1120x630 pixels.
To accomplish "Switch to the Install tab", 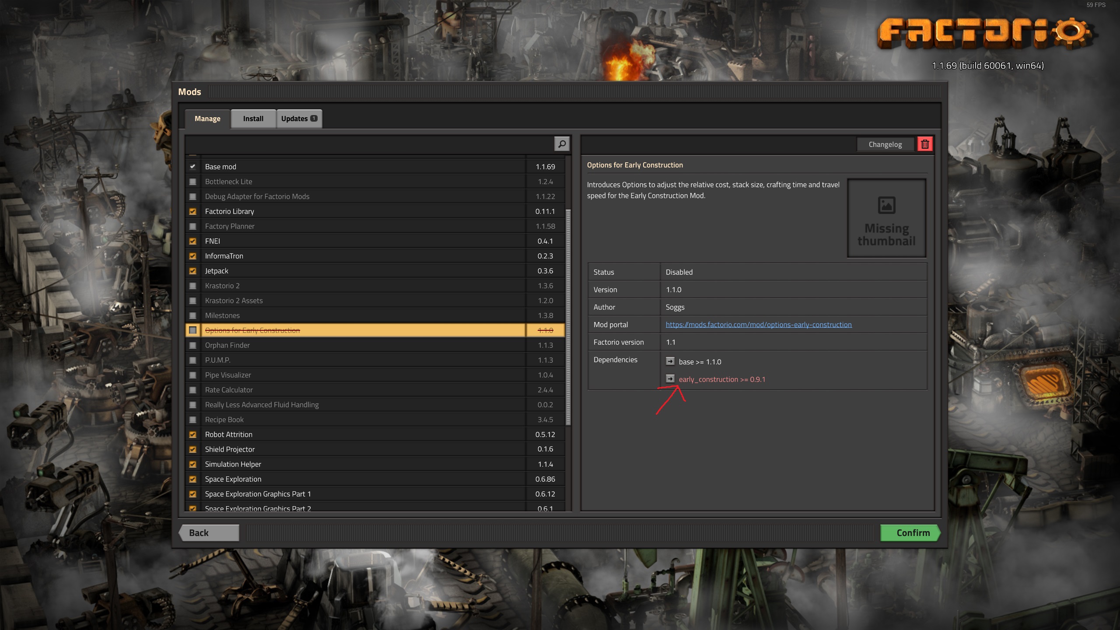I will click(x=253, y=119).
